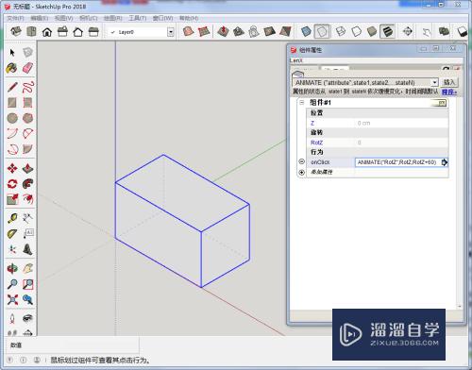Select the Polygon tool
This screenshot has width=472, height=370.
[27, 118]
